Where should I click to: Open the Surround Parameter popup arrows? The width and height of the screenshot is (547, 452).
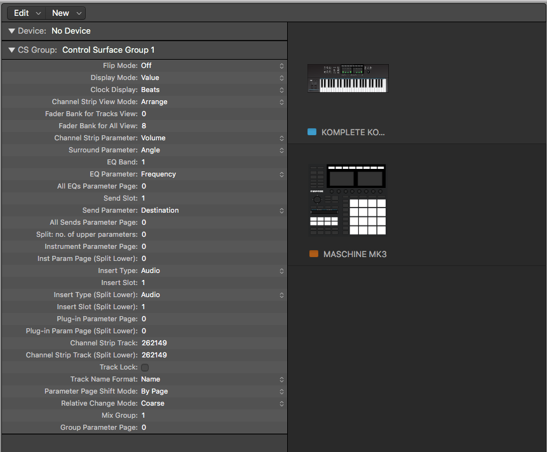coord(281,150)
